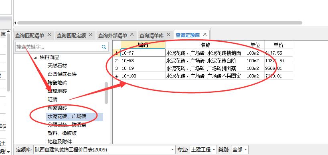Image resolution: width=328 pixels, height=155 pixels.
Task: Click the 名称 column header
Action: point(206,45)
